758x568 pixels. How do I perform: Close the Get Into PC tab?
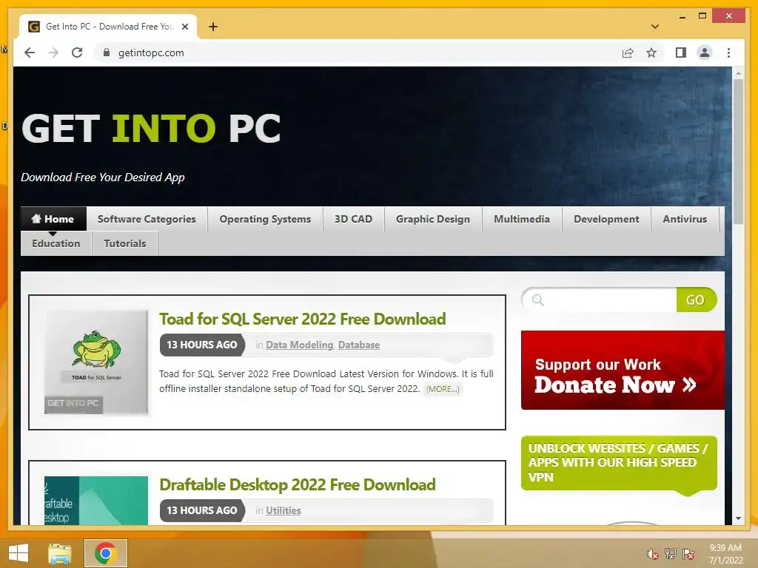pos(184,27)
